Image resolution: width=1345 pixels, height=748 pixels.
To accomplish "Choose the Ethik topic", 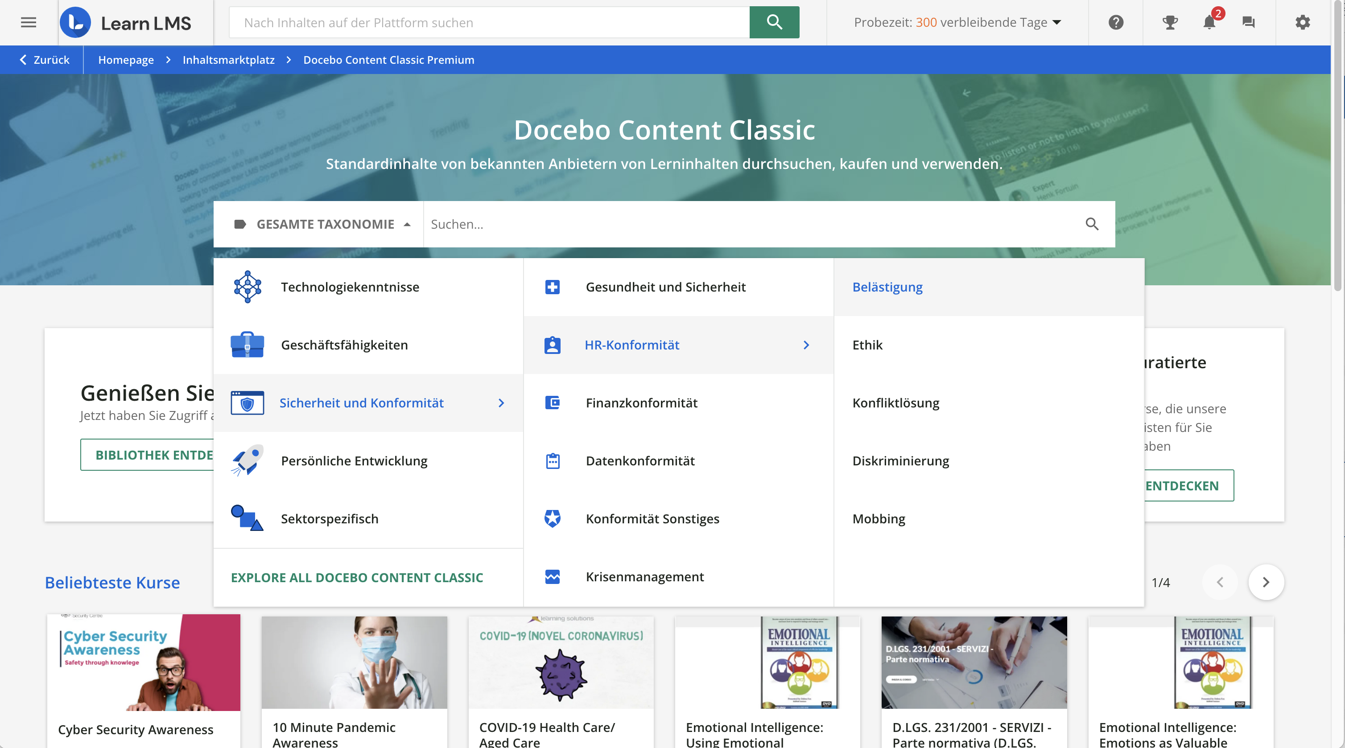I will tap(988, 345).
